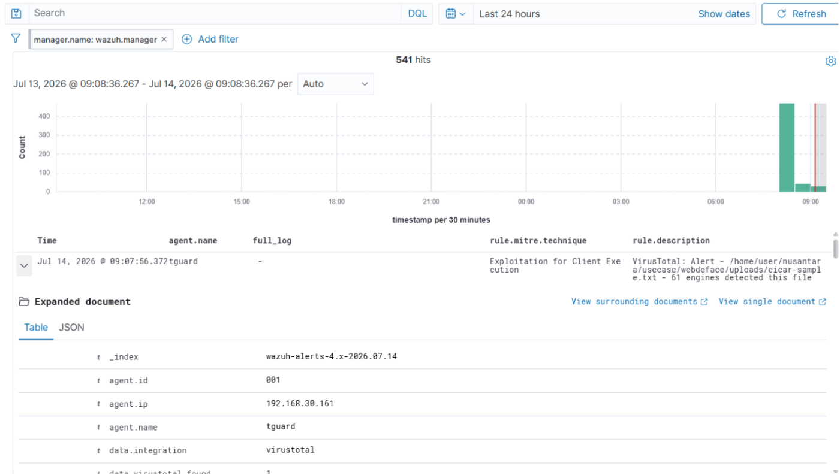This screenshot has width=840, height=475.
Task: Switch to the JSON tab
Action: pyautogui.click(x=71, y=328)
